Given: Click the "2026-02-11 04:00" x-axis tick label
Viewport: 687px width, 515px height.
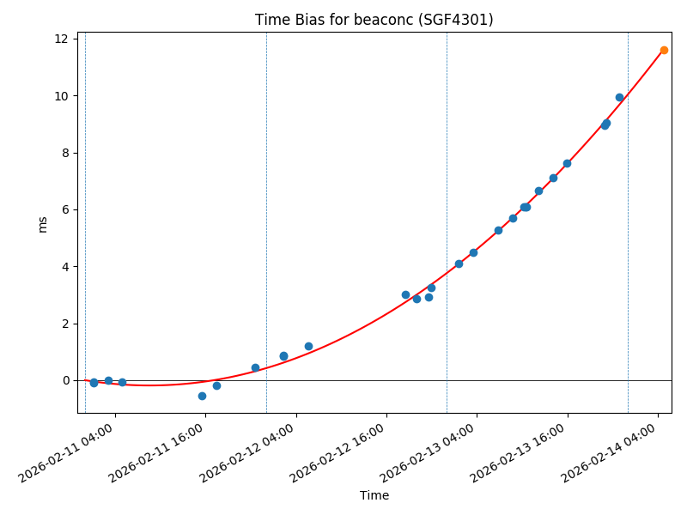Looking at the screenshot, I should tap(67, 451).
